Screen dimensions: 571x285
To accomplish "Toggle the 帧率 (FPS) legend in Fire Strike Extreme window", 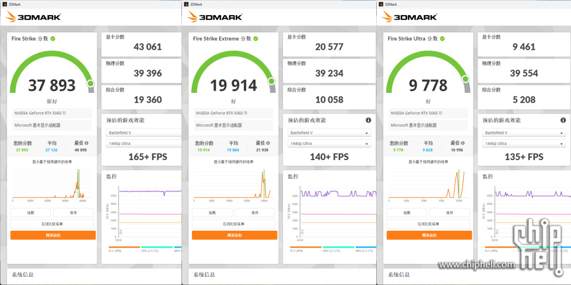I will click(x=306, y=249).
